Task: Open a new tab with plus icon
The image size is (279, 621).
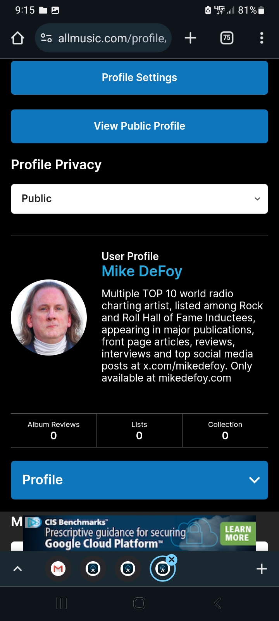Action: (x=190, y=38)
